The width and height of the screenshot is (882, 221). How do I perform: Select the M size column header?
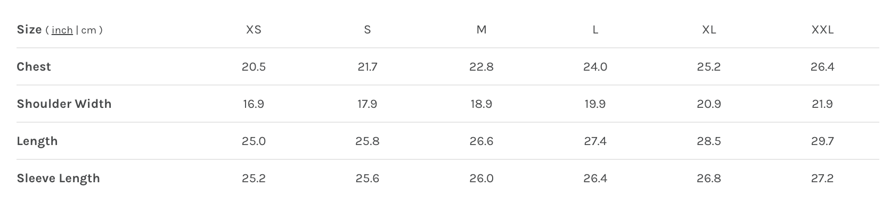click(481, 30)
